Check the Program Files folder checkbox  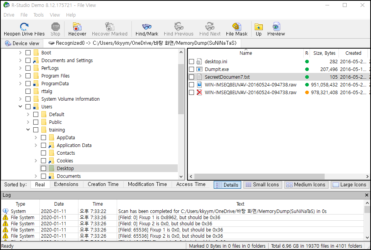(x=28, y=76)
